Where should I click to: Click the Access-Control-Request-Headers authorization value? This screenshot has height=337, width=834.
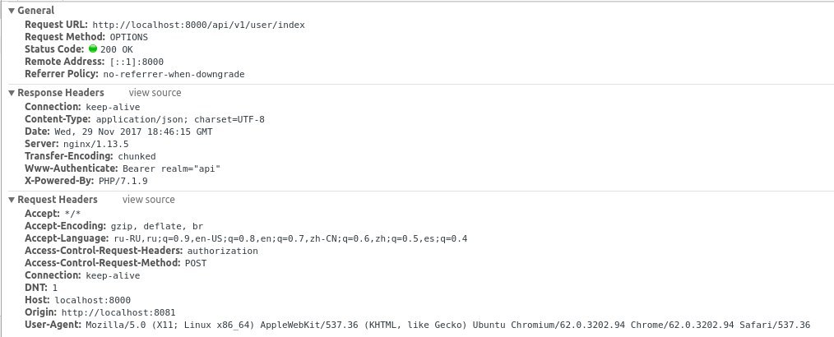222,251
